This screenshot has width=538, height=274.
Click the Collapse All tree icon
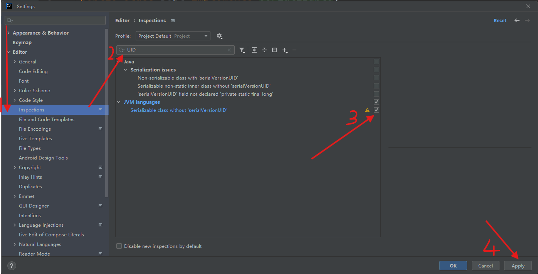click(x=264, y=50)
